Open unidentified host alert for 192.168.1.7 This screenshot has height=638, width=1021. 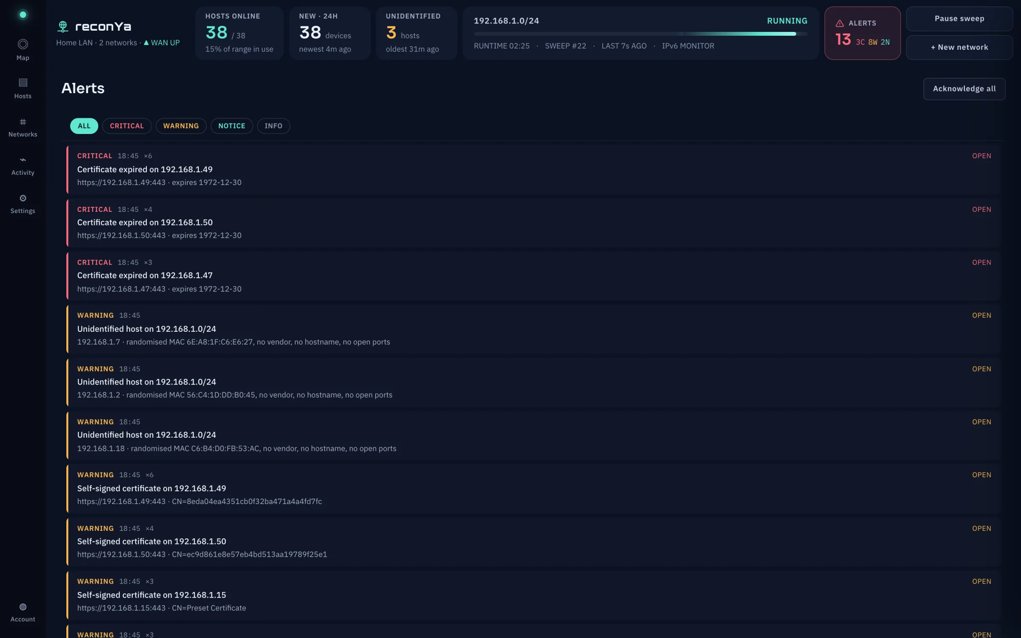(x=533, y=329)
